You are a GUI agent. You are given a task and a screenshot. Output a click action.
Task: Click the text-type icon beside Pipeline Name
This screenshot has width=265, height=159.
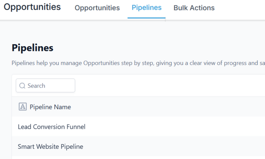[23, 107]
